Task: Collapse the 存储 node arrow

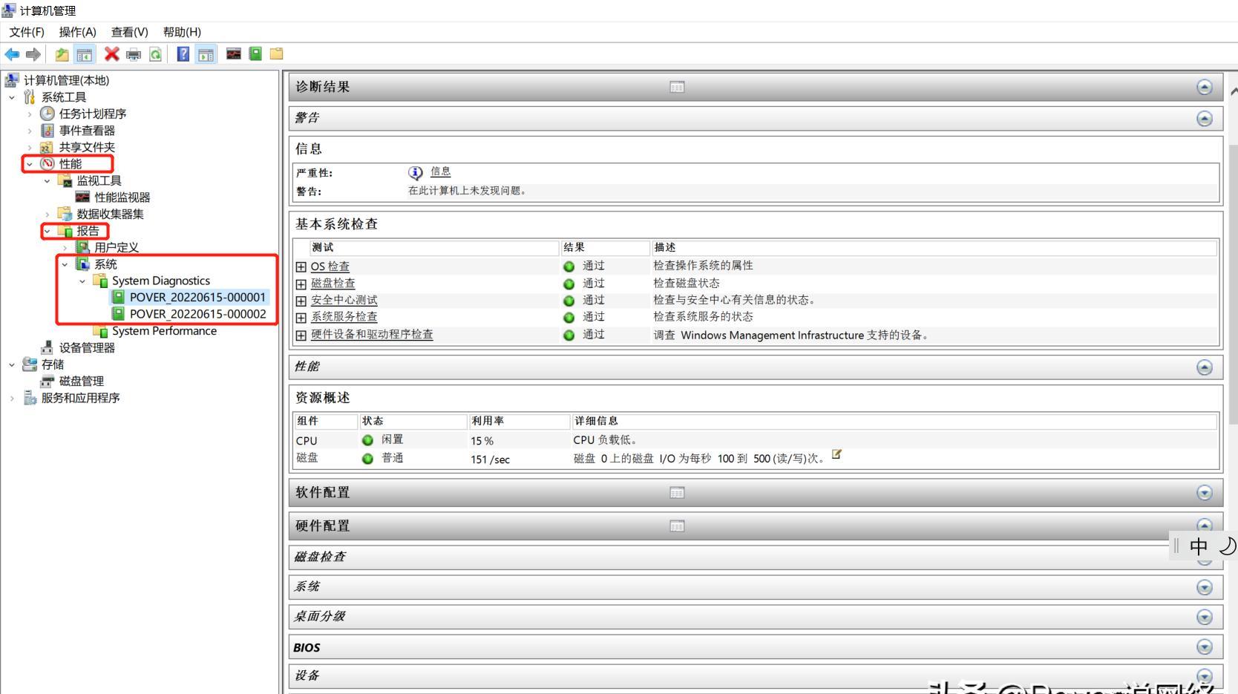Action: [x=12, y=364]
